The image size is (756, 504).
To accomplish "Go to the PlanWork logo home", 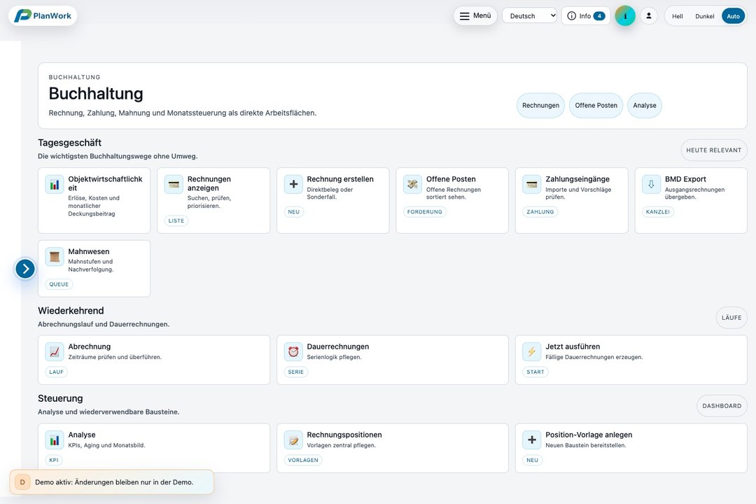I will click(43, 16).
